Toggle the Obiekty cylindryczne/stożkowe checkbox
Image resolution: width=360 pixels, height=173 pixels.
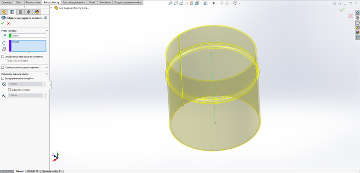pos(3,68)
